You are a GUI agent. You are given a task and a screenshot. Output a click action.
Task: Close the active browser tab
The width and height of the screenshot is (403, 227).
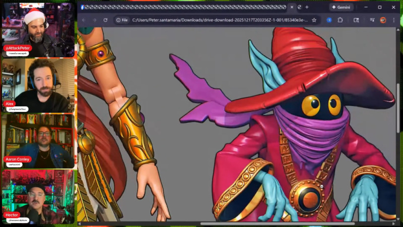(x=292, y=7)
